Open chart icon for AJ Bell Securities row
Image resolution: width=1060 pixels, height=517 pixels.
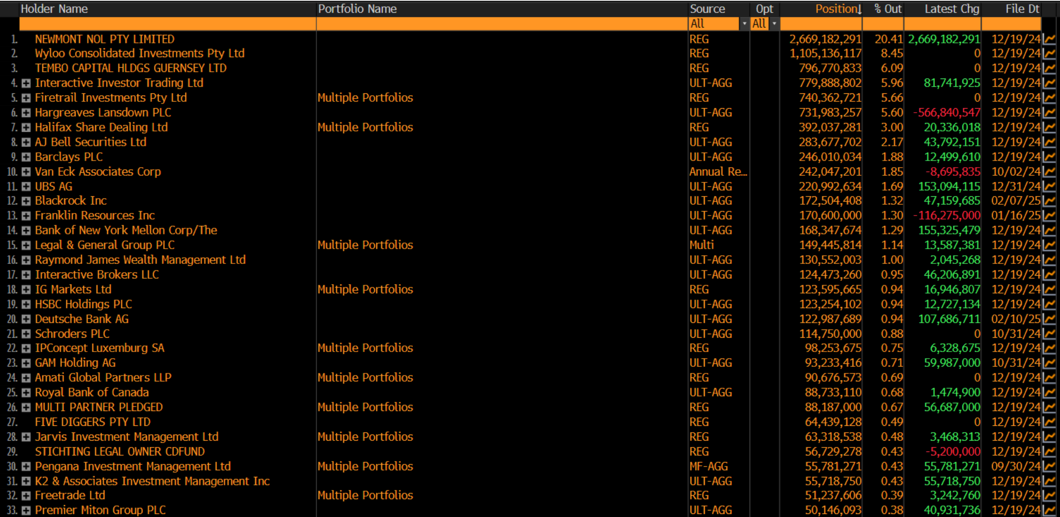pyautogui.click(x=1049, y=142)
